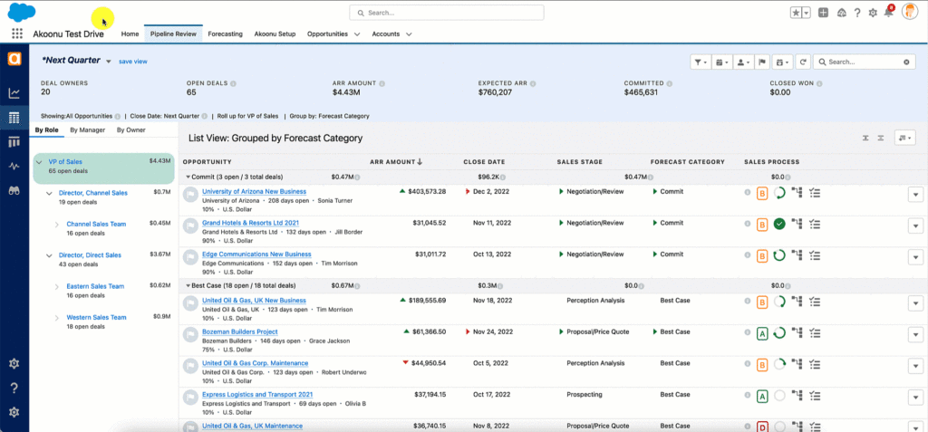
Task: Switch to the By Manager tab
Action: [x=87, y=130]
